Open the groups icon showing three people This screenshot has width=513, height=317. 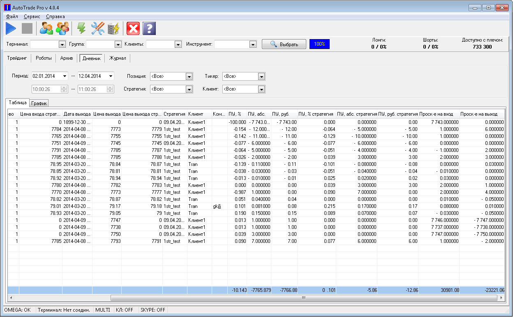tap(62, 28)
